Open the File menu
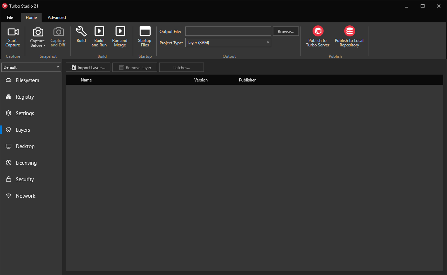The width and height of the screenshot is (447, 275). pyautogui.click(x=10, y=17)
